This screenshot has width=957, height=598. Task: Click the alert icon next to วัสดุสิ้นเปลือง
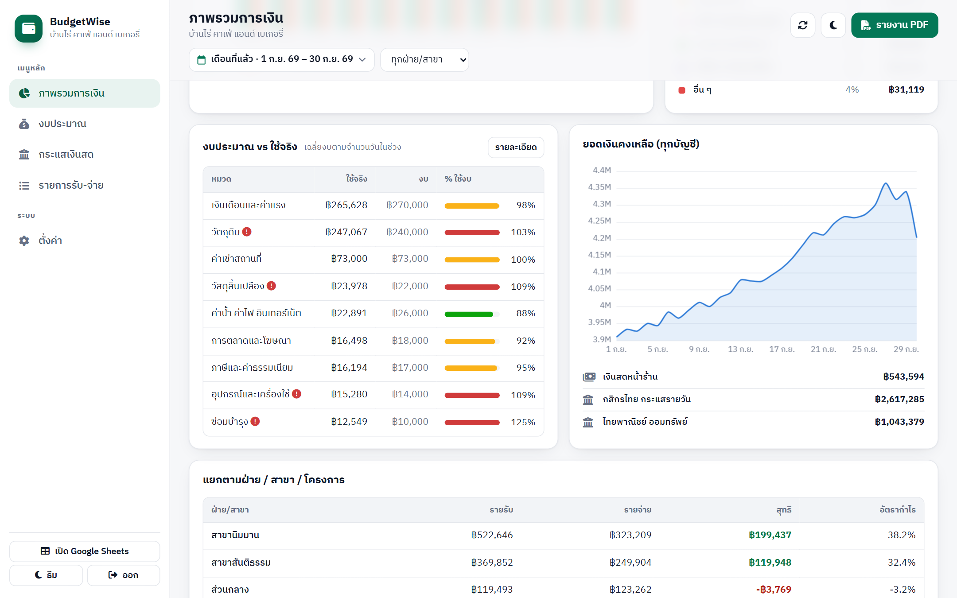coord(272,286)
